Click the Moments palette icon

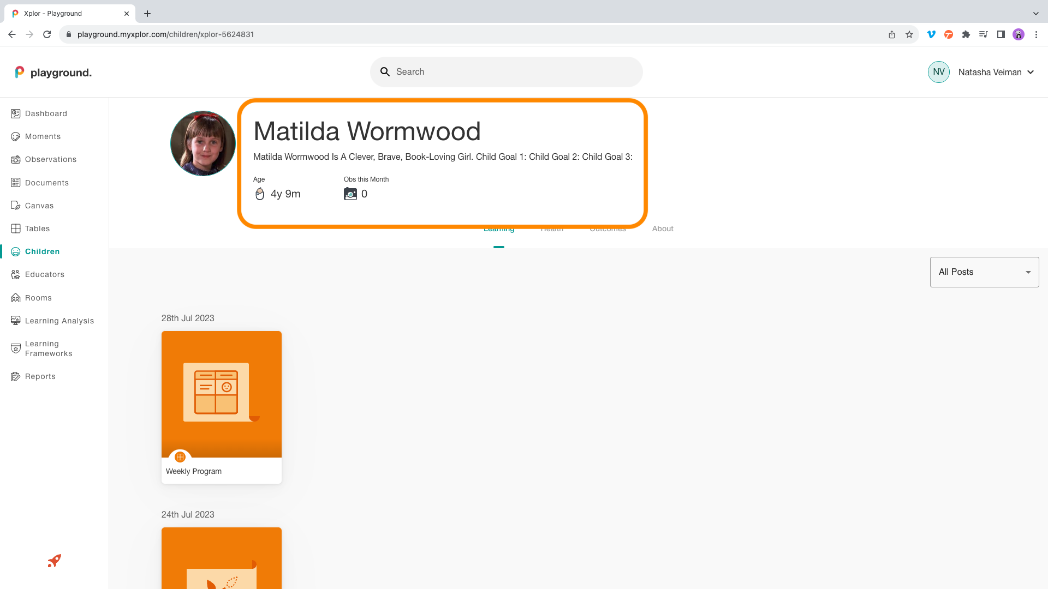click(x=16, y=137)
